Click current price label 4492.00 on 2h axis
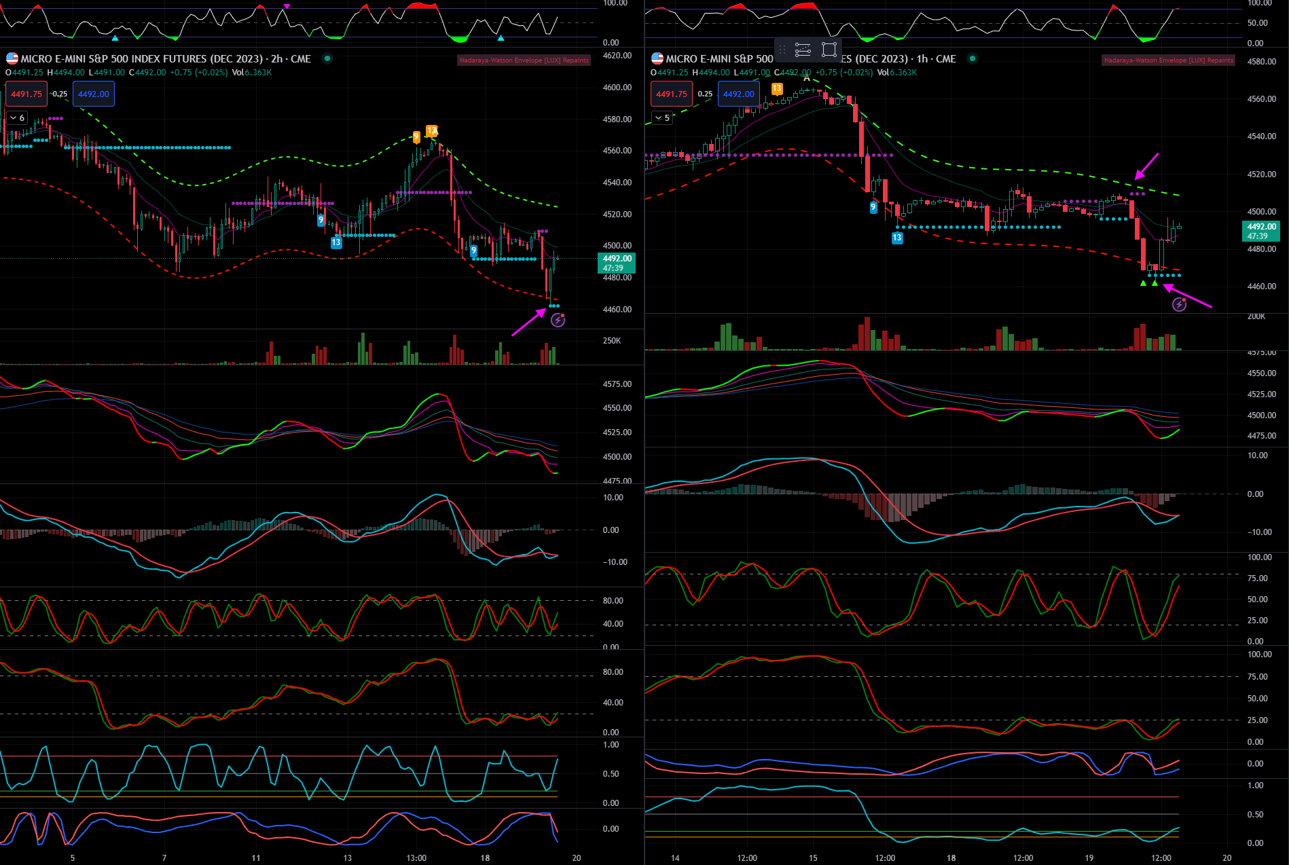This screenshot has height=865, width=1289. coord(616,263)
